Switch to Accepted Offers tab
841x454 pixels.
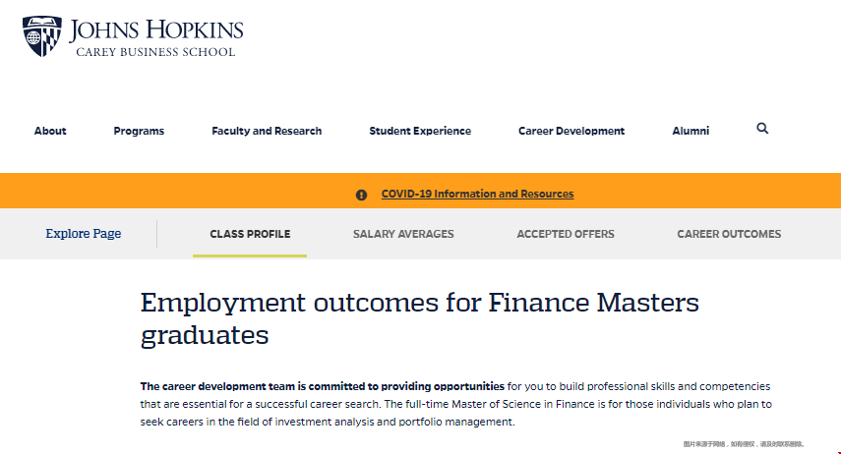click(566, 234)
